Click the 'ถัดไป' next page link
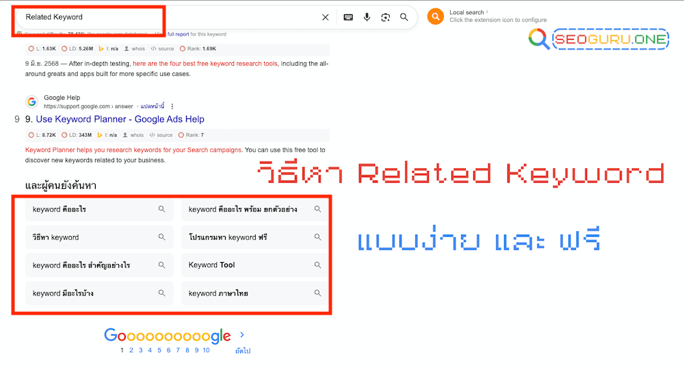Screen dimensions: 684x366 pyautogui.click(x=243, y=351)
